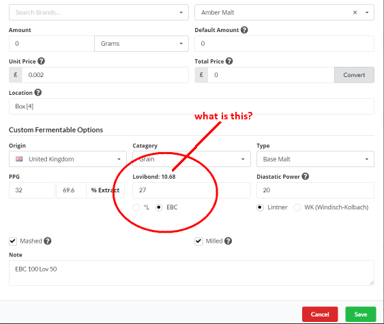Open the Diastatic Power help icon
Viewport: 384px width, 324px height.
click(305, 176)
